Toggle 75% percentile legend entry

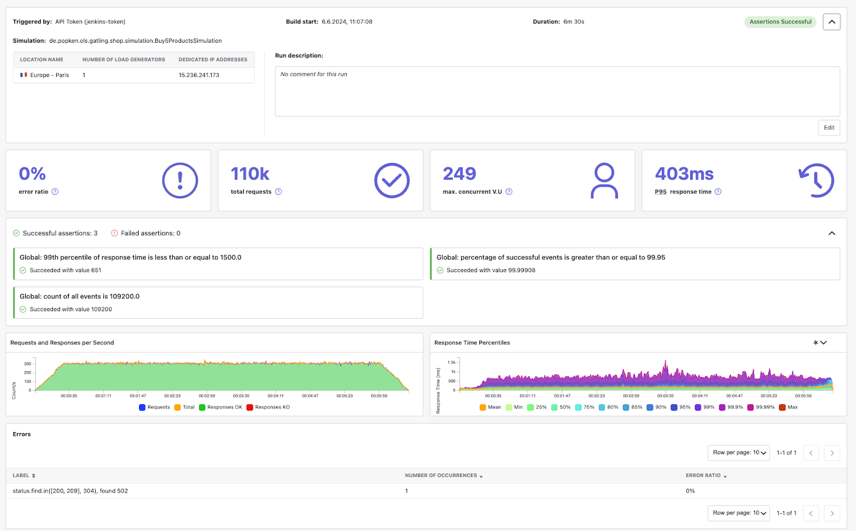coord(585,407)
